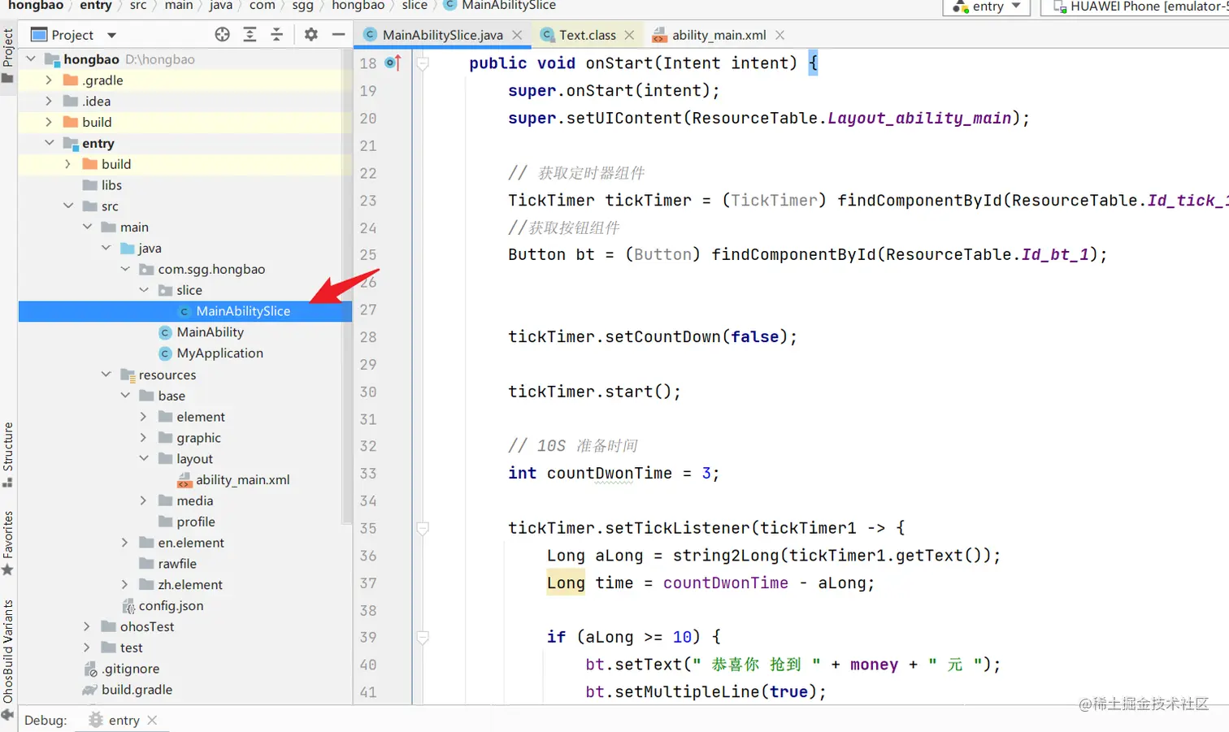Open the Project tool window sidebar tab

8,55
